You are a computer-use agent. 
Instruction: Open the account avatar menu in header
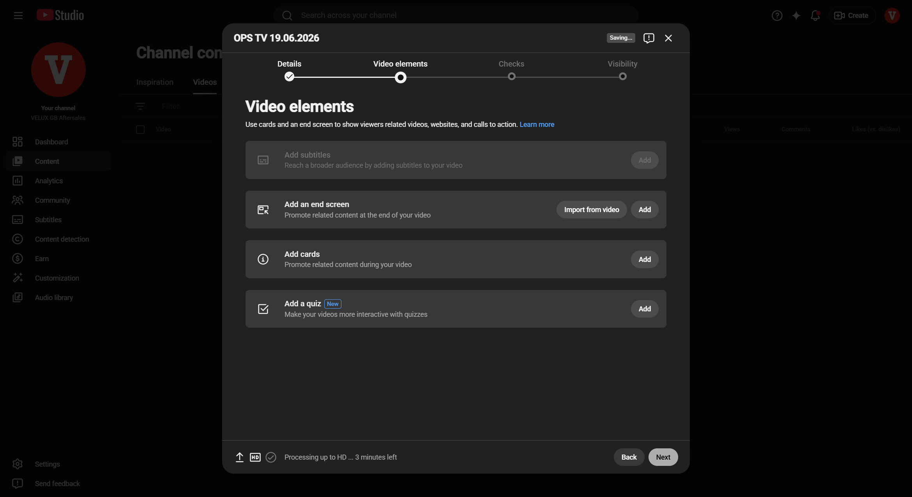pyautogui.click(x=892, y=16)
